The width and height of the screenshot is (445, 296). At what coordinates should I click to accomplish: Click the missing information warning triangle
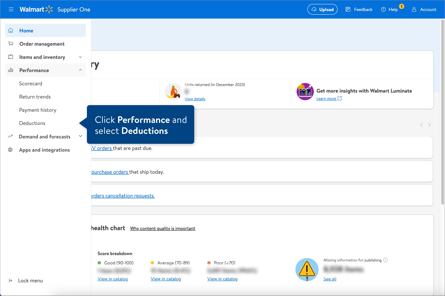click(307, 269)
